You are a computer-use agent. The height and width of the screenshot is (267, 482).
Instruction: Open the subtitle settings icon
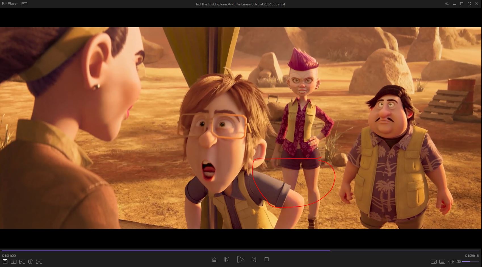(442, 262)
